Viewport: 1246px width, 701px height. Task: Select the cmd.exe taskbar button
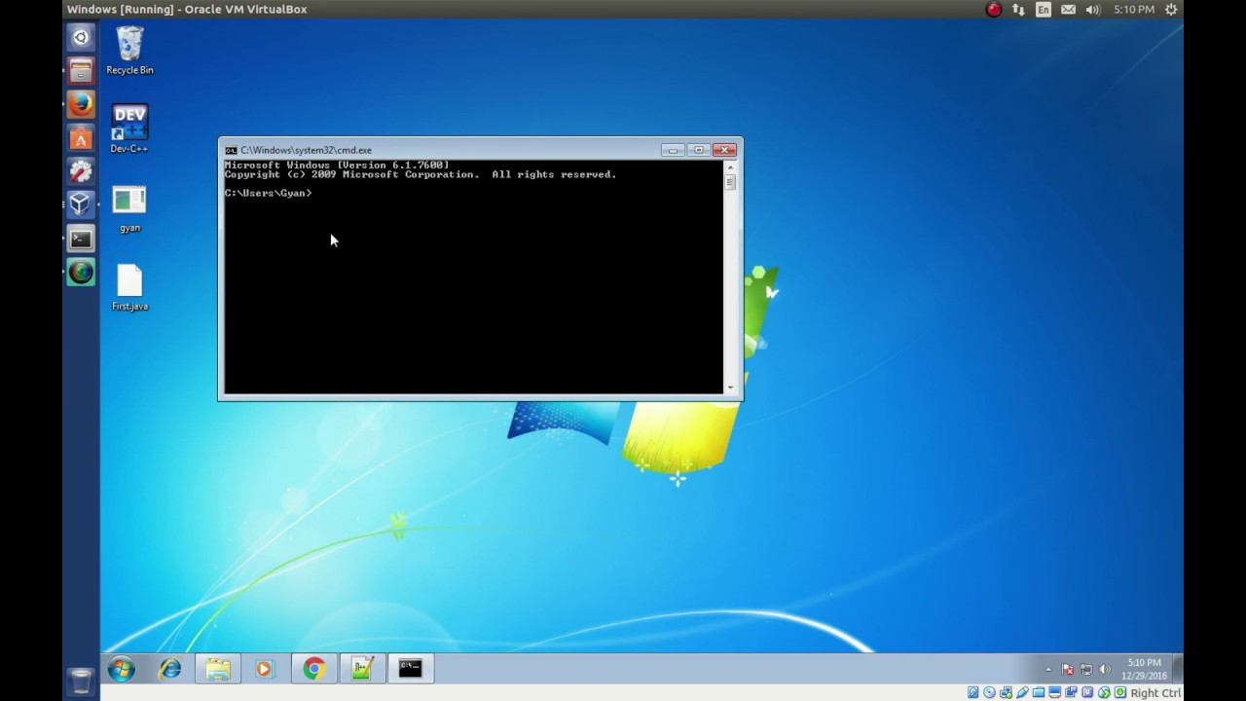(x=410, y=669)
